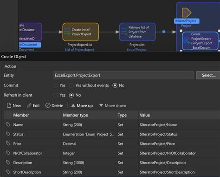Viewport: 220px width, 177px height.
Task: Click the IteratorProject variable label
Action: [187, 21]
